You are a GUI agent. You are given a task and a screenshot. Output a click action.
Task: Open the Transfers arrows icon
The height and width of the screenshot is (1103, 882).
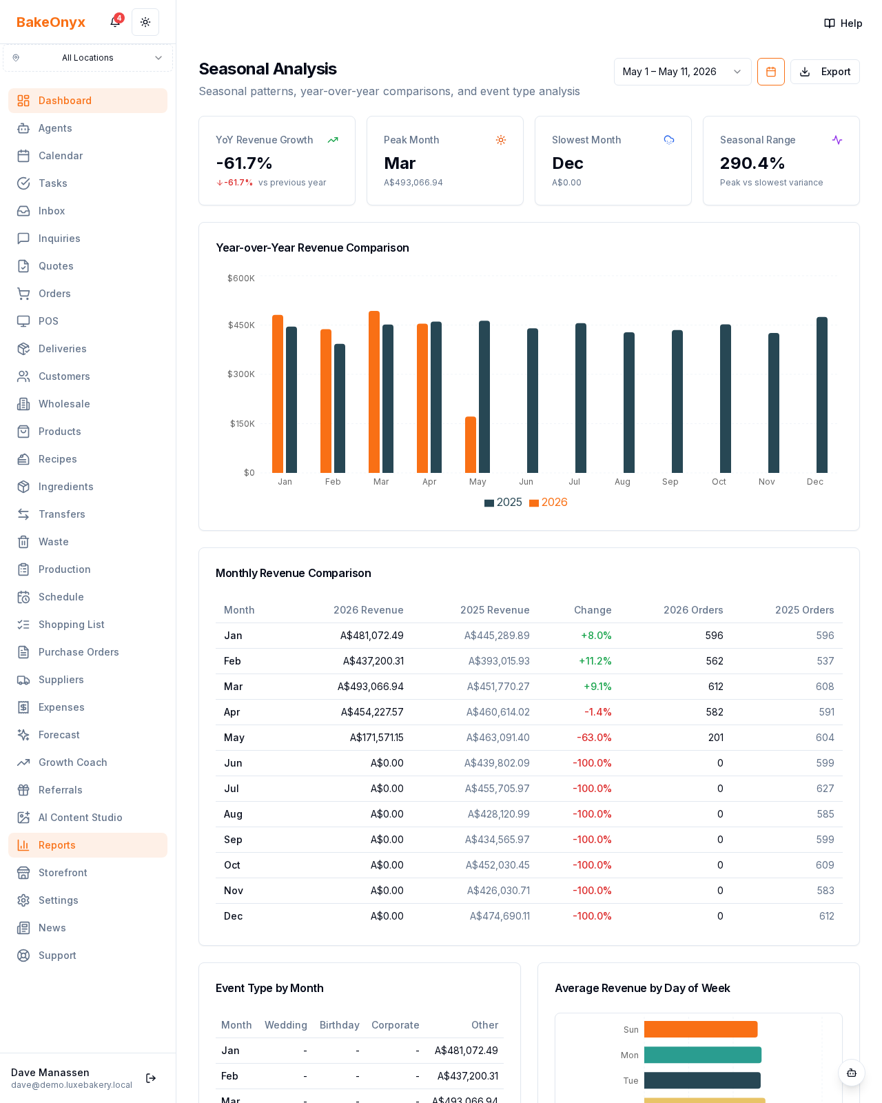click(23, 514)
